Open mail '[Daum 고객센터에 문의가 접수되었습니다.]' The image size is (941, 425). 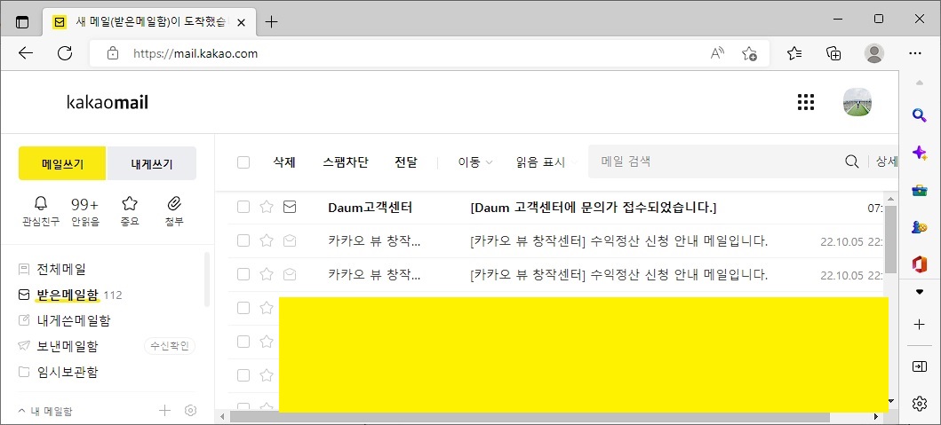[594, 208]
